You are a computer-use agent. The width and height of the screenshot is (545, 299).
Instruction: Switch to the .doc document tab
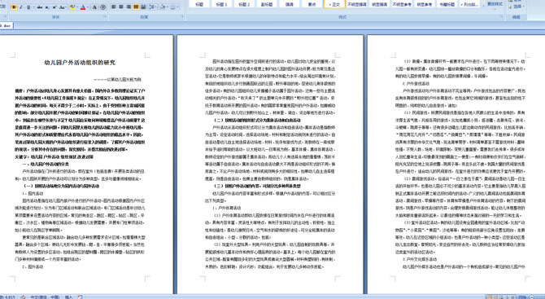click(6, 25)
